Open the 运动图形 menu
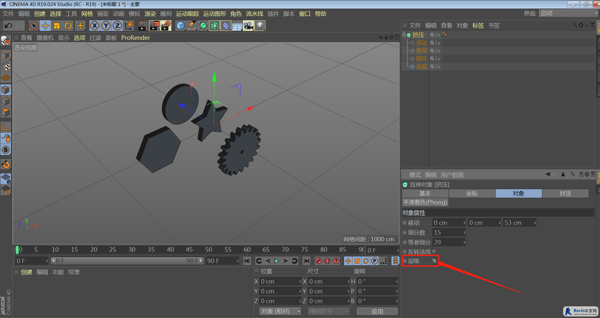This screenshot has height=318, width=600. (x=215, y=14)
